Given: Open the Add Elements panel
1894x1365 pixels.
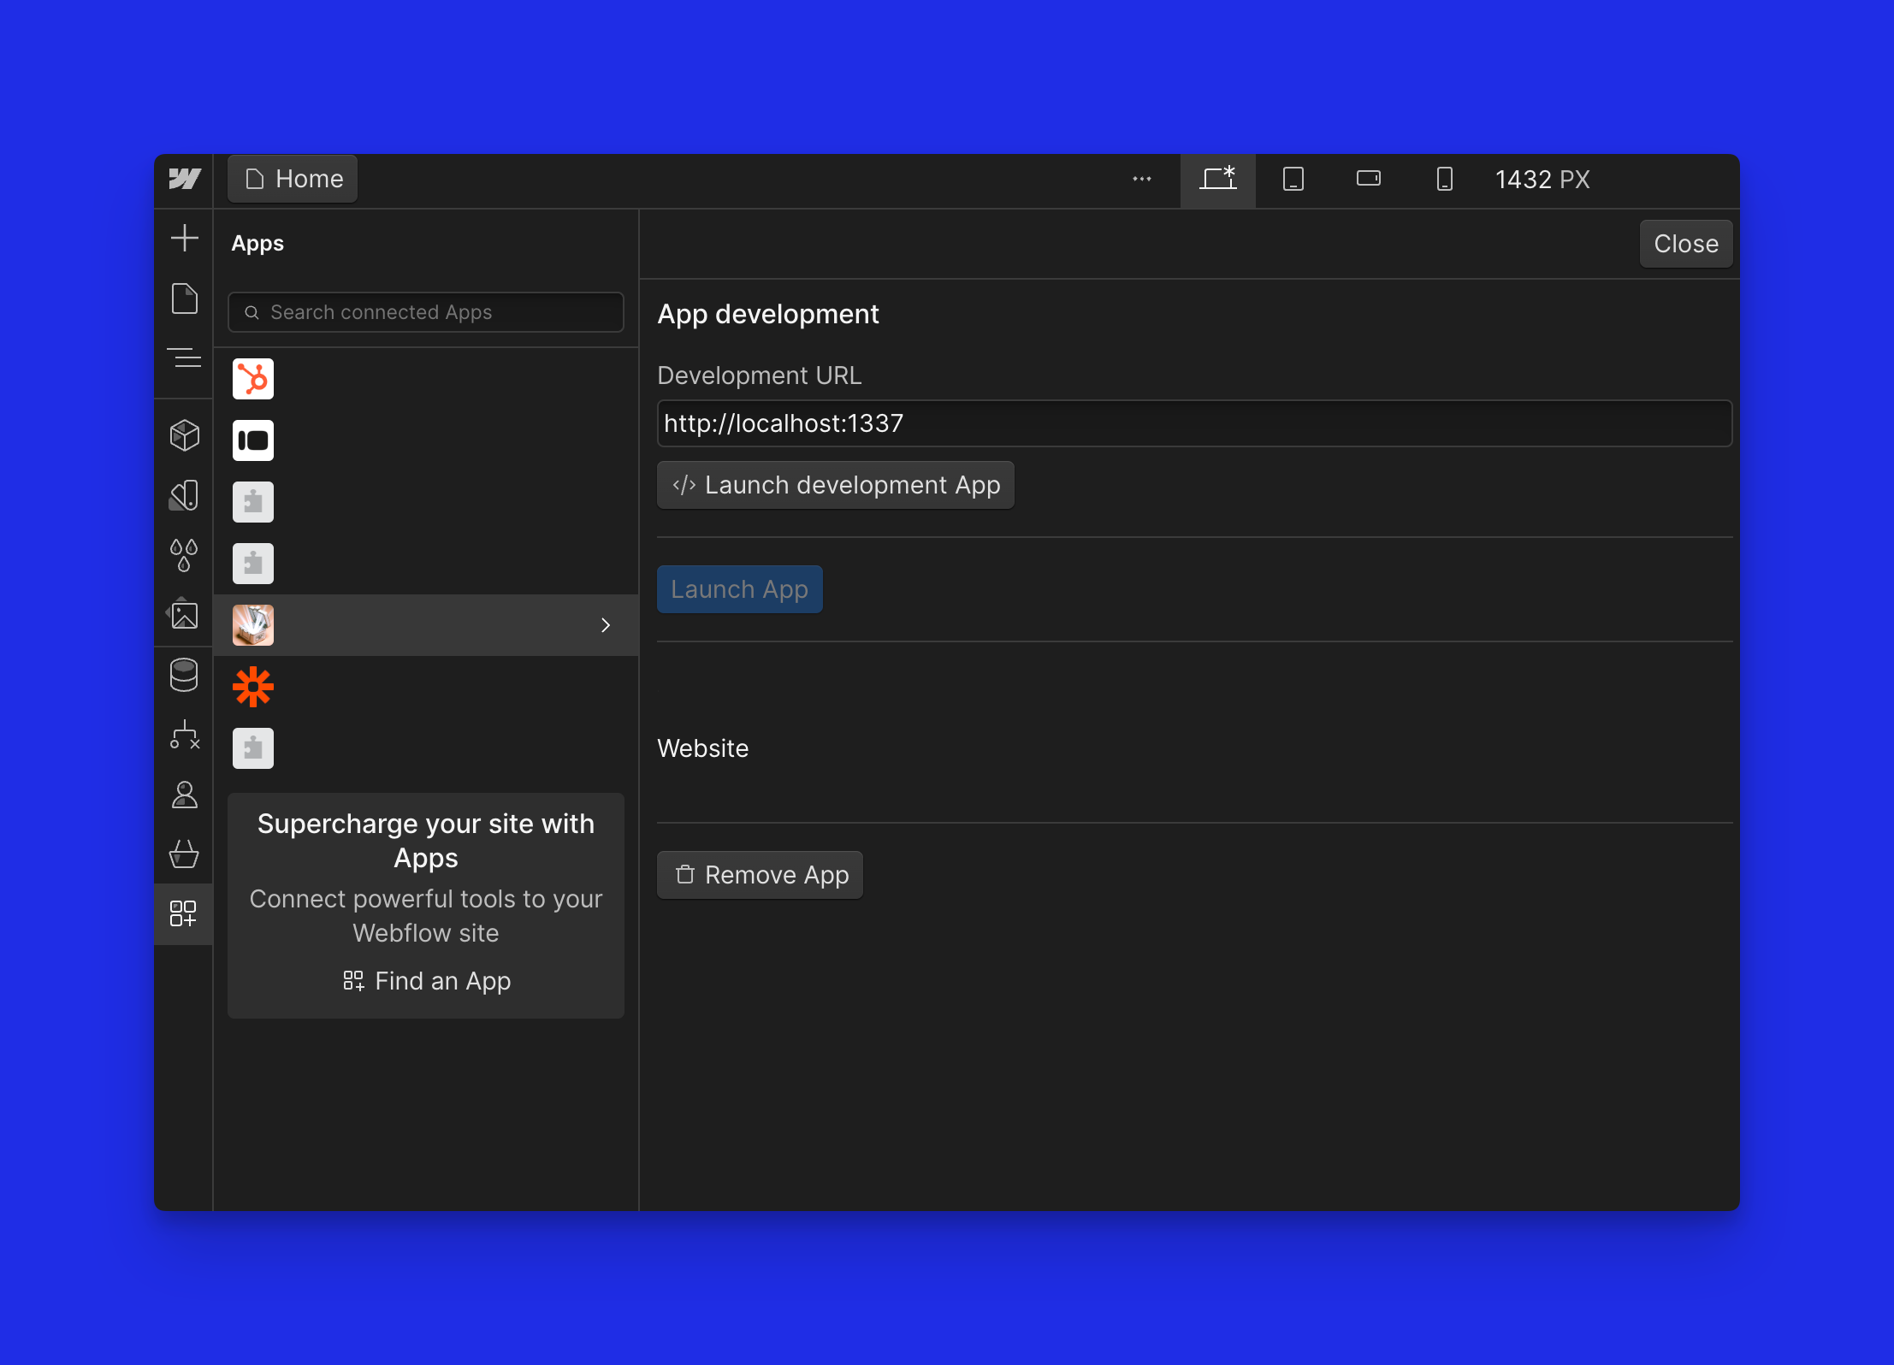Looking at the screenshot, I should point(184,237).
